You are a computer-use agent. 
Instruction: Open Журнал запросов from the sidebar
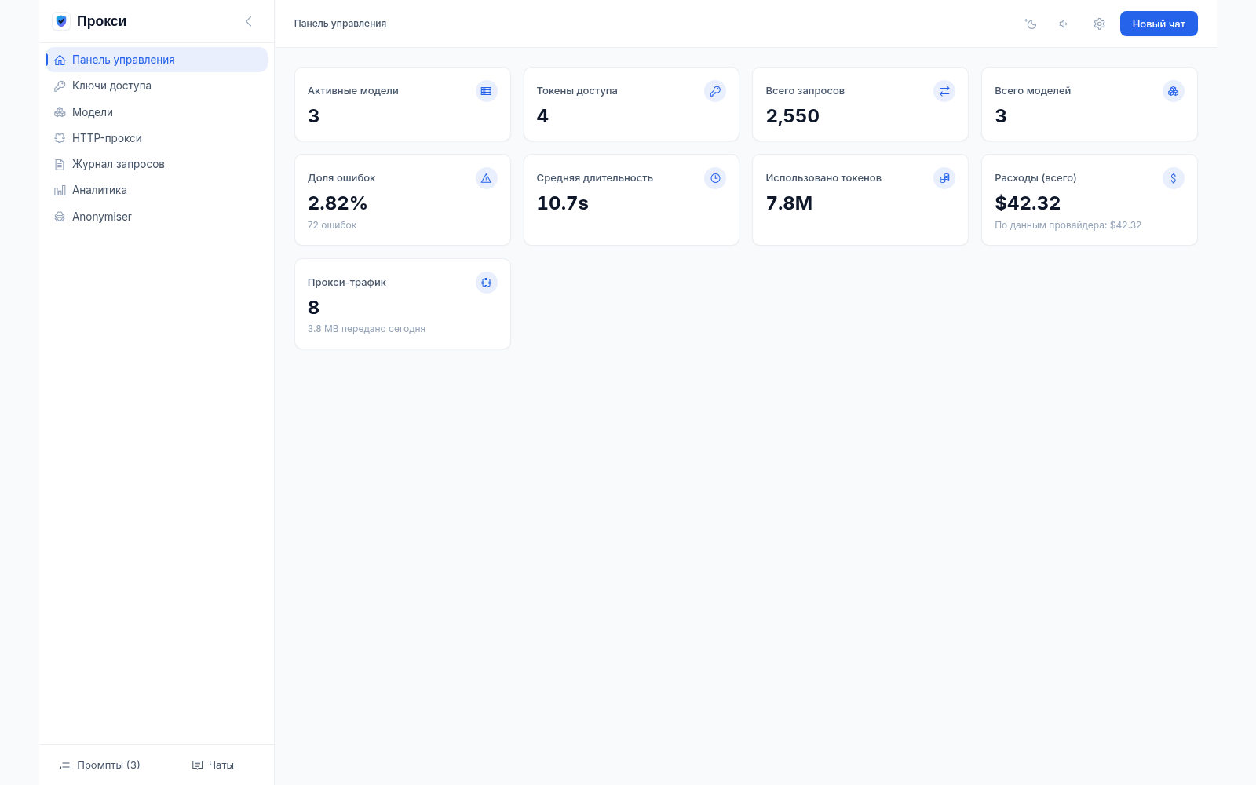click(156, 164)
